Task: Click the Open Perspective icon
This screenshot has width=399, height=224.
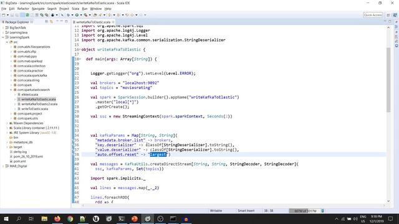Action: tap(388, 15)
